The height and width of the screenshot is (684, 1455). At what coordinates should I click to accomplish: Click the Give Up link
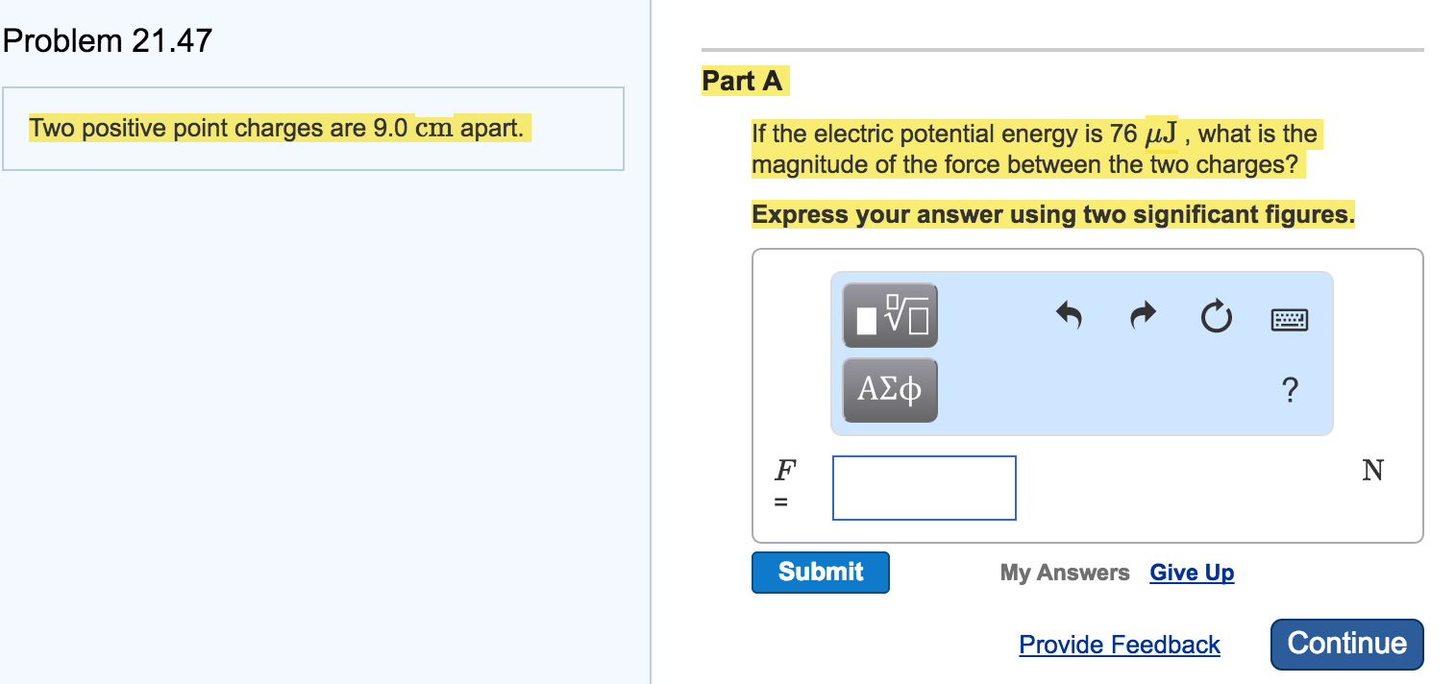tap(1192, 573)
